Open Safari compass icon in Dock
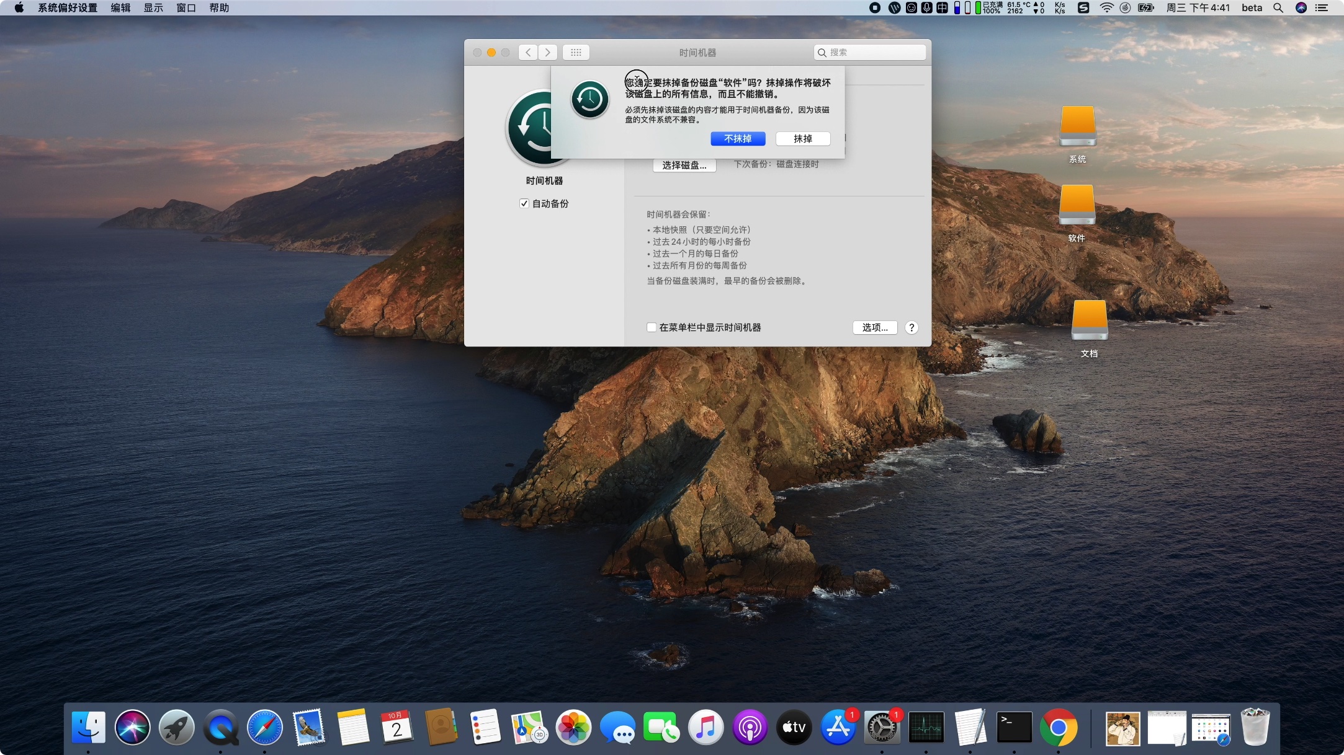The height and width of the screenshot is (755, 1344). pyautogui.click(x=265, y=727)
